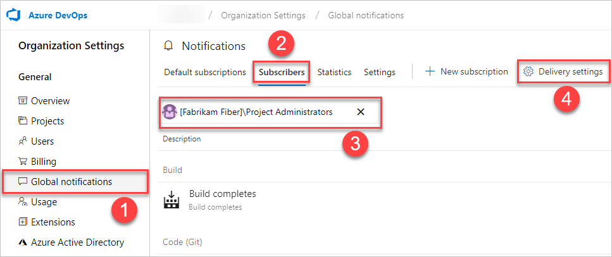Viewport: 612px width, 257px height.
Task: Click the Notifications page title
Action: click(213, 46)
